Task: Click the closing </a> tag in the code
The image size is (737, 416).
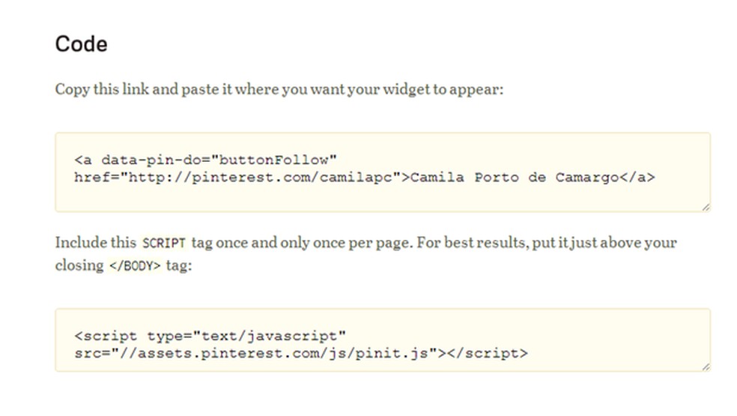Action: tap(640, 178)
